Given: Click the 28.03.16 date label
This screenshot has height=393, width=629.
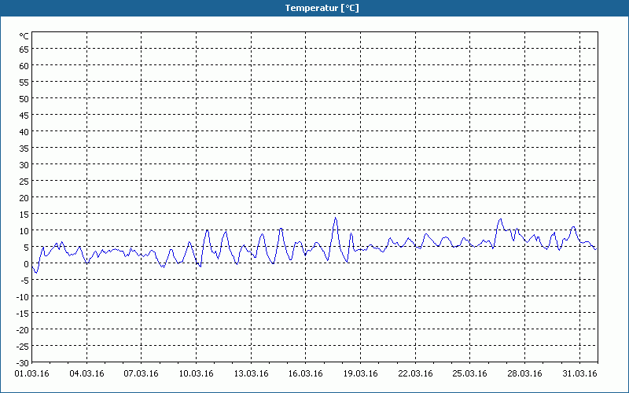Looking at the screenshot, I should coord(524,374).
